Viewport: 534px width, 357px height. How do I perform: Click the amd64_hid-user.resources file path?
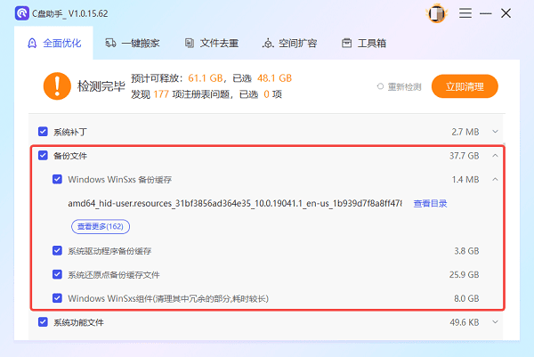[235, 204]
